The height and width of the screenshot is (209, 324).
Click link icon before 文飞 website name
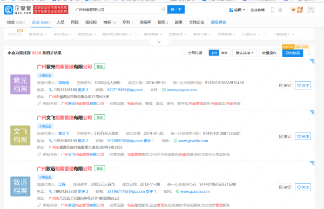point(39,155)
